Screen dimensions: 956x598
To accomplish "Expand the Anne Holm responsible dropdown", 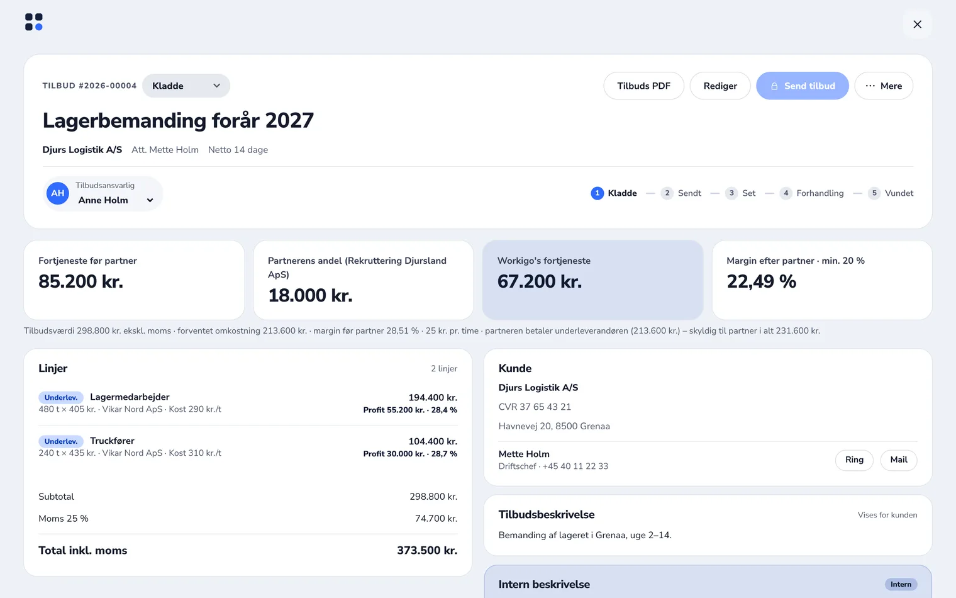I will 116,200.
